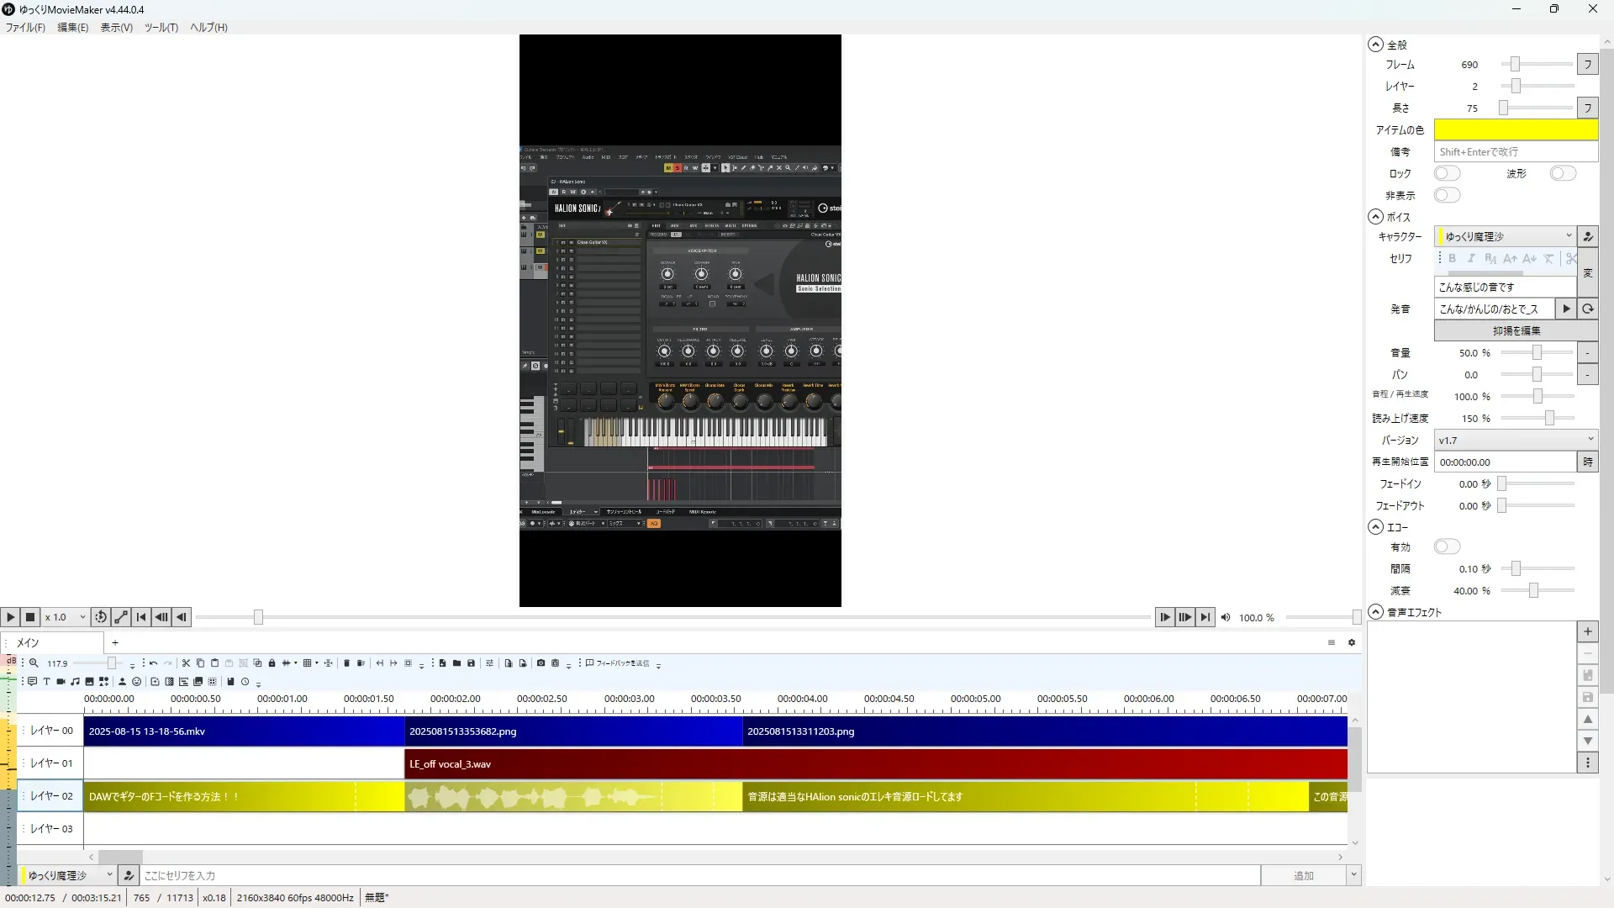
Task: Open the キャラクター ゆっくり魔理沙 dropdown
Action: pyautogui.click(x=1505, y=236)
